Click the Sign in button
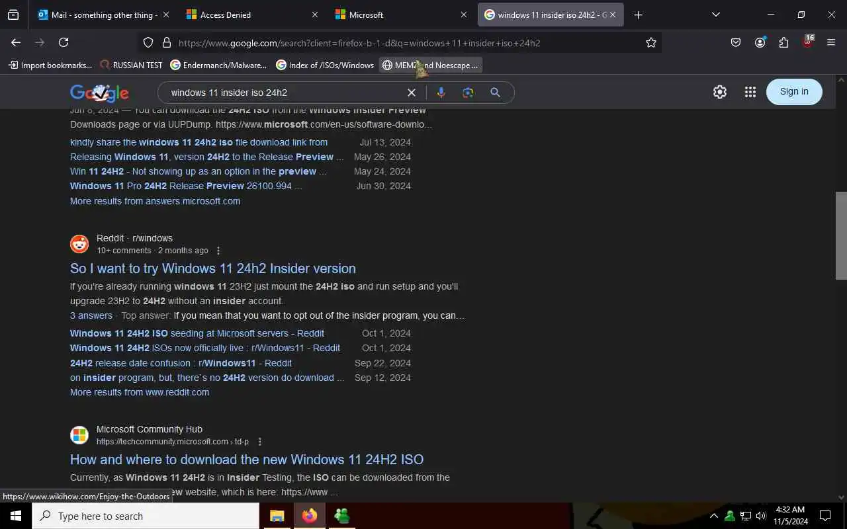847x529 pixels. (x=794, y=92)
